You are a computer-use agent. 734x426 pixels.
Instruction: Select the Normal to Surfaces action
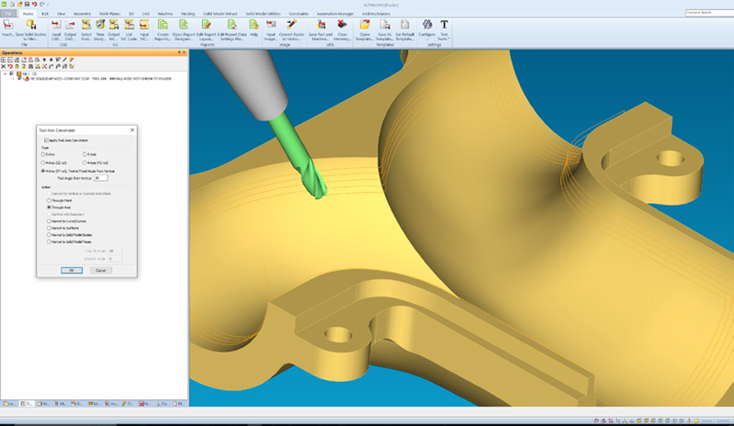pos(48,228)
